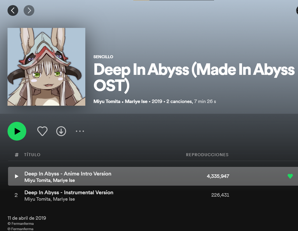Play the album with the green play button
This screenshot has width=298, height=231.
(17, 131)
